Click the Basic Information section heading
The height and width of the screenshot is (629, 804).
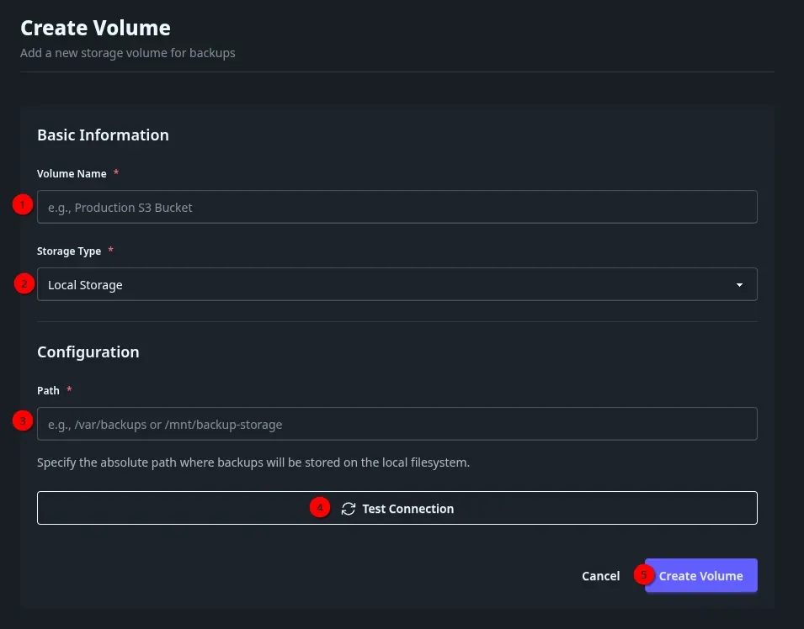tap(103, 135)
